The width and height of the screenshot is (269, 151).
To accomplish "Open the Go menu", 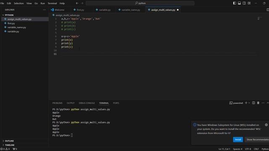I will pos(36,3).
